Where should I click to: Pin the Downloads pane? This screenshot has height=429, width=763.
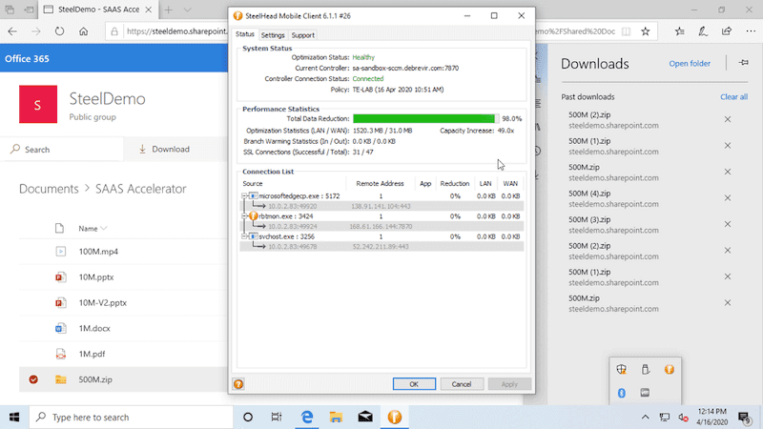[x=744, y=63]
